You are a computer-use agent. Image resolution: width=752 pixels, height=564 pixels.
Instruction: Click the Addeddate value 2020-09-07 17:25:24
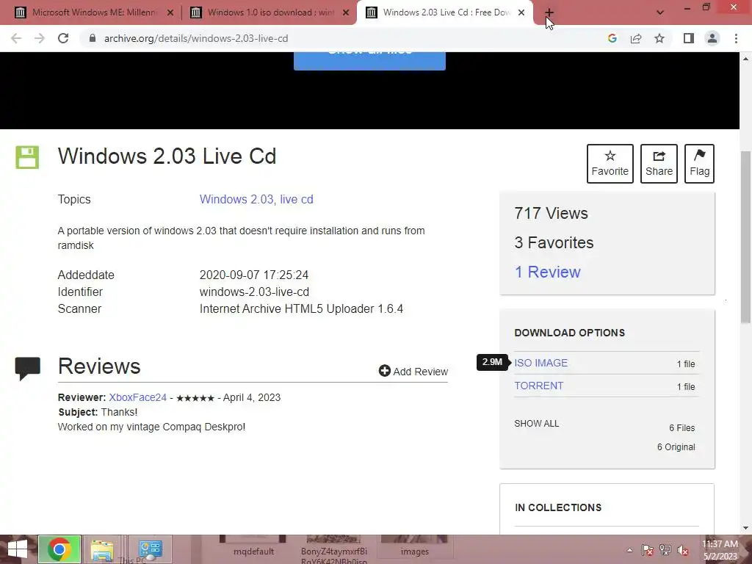click(253, 275)
